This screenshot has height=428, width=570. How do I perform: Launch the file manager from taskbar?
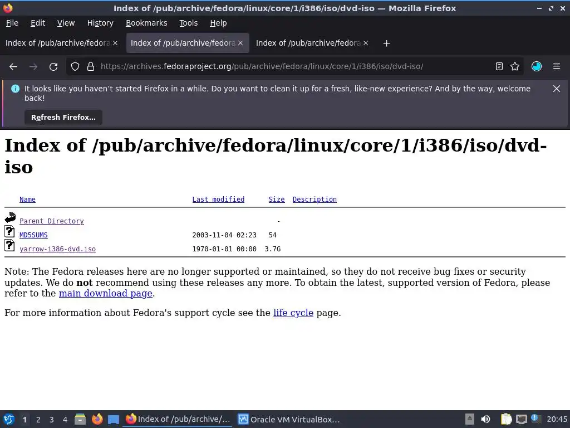pos(80,419)
